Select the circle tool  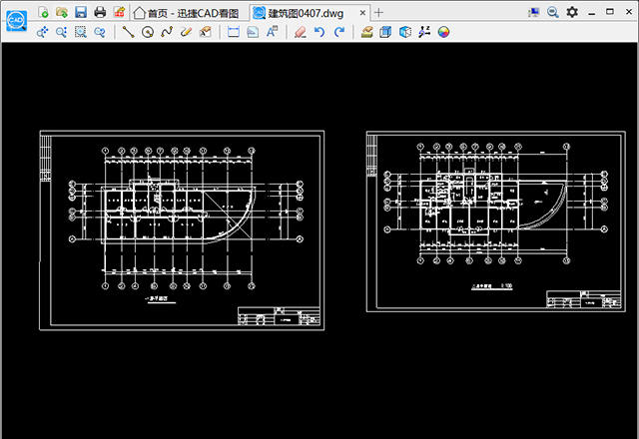point(148,32)
